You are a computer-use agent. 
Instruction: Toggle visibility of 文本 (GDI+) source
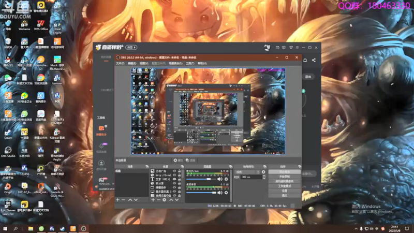click(174, 179)
